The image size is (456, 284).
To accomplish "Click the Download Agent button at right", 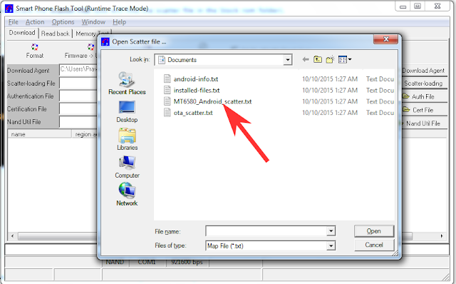I will pyautogui.click(x=424, y=71).
